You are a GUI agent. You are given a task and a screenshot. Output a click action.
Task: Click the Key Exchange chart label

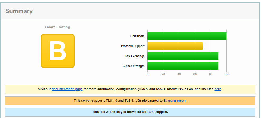click(x=135, y=56)
